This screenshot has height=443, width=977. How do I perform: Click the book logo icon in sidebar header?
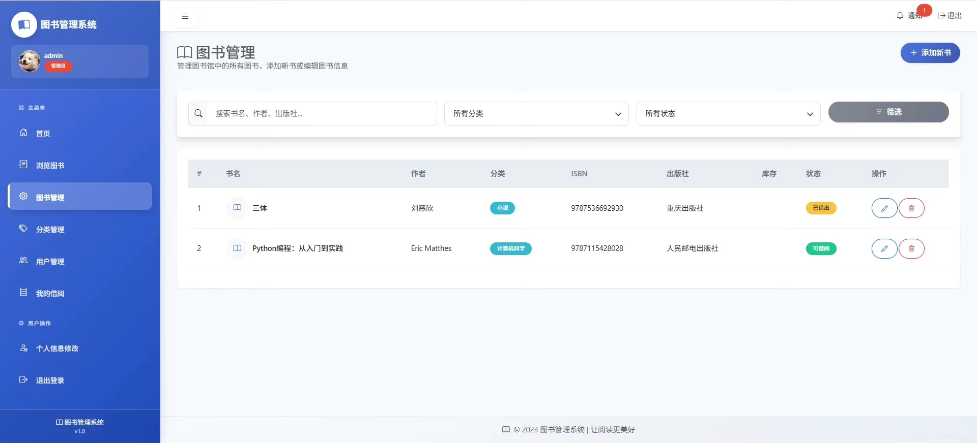coord(24,24)
